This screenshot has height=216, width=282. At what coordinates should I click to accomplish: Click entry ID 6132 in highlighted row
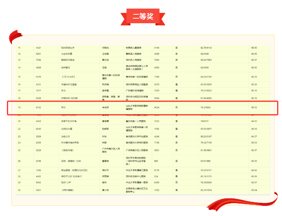coord(39,107)
